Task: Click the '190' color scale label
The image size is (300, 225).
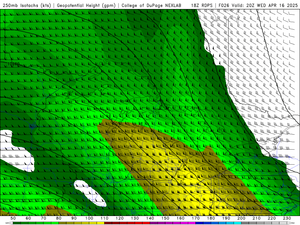Action: (x=226, y=218)
